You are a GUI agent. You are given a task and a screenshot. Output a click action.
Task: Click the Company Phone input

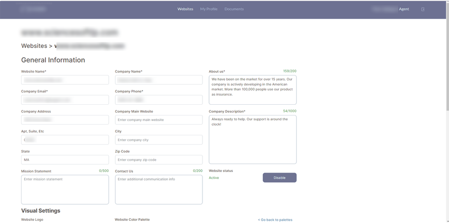158,100
